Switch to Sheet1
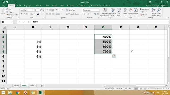 (x=16, y=85)
